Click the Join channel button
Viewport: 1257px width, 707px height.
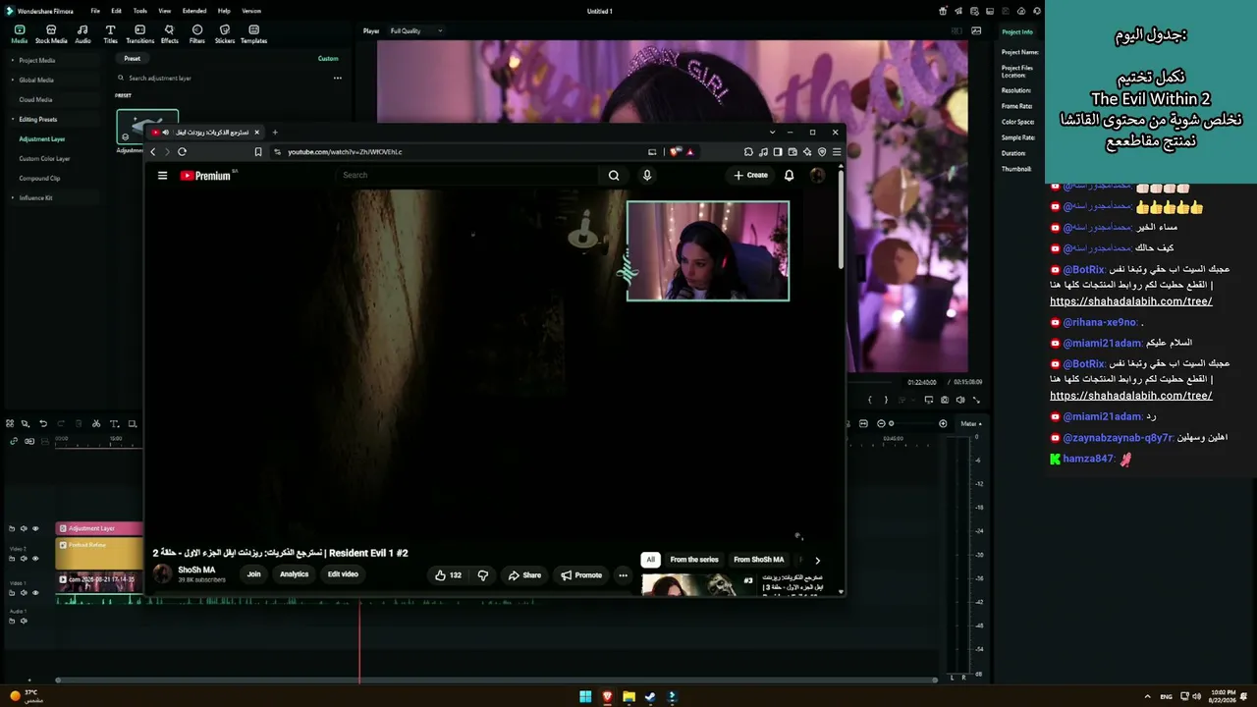coord(253,574)
